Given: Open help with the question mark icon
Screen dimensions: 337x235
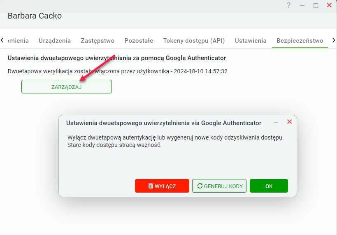Looking at the screenshot, I should [288, 5].
